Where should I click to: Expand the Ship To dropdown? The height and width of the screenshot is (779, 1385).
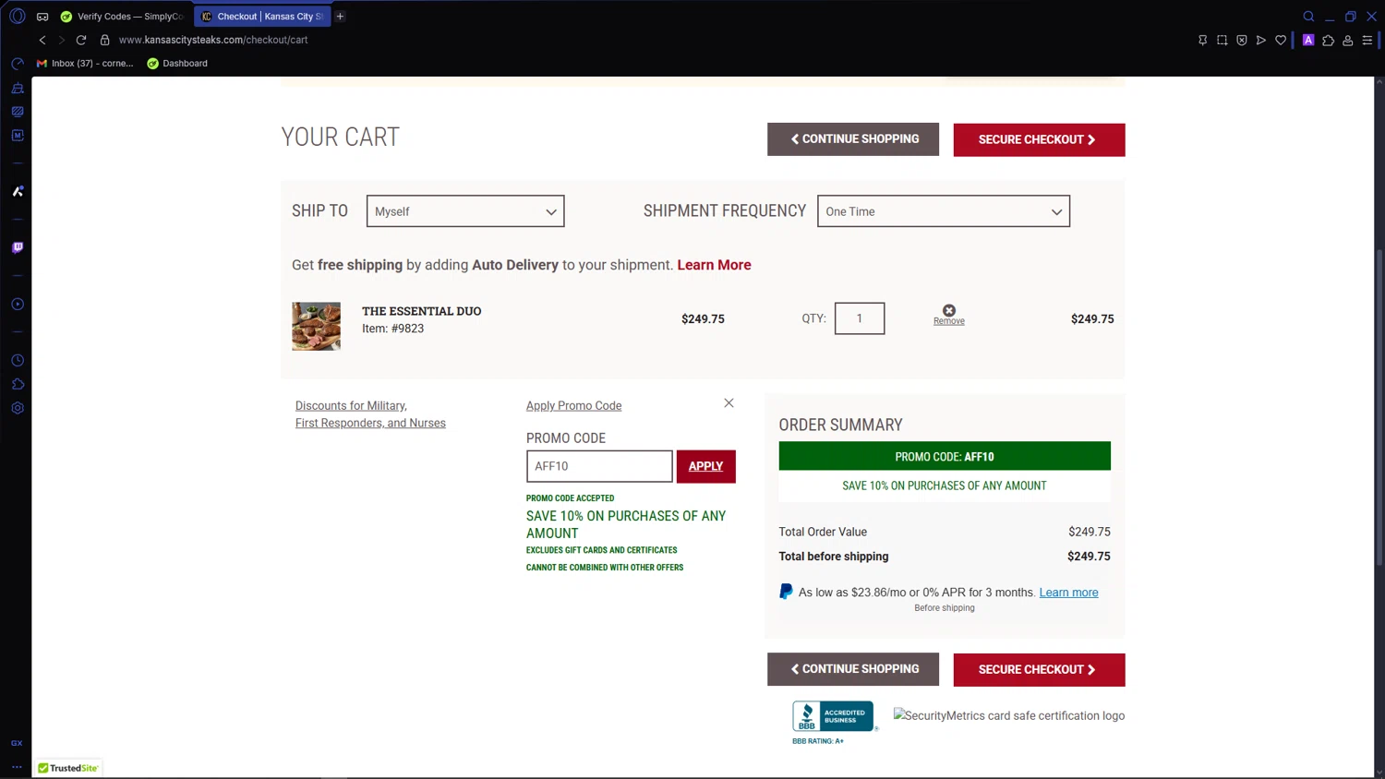[465, 211]
